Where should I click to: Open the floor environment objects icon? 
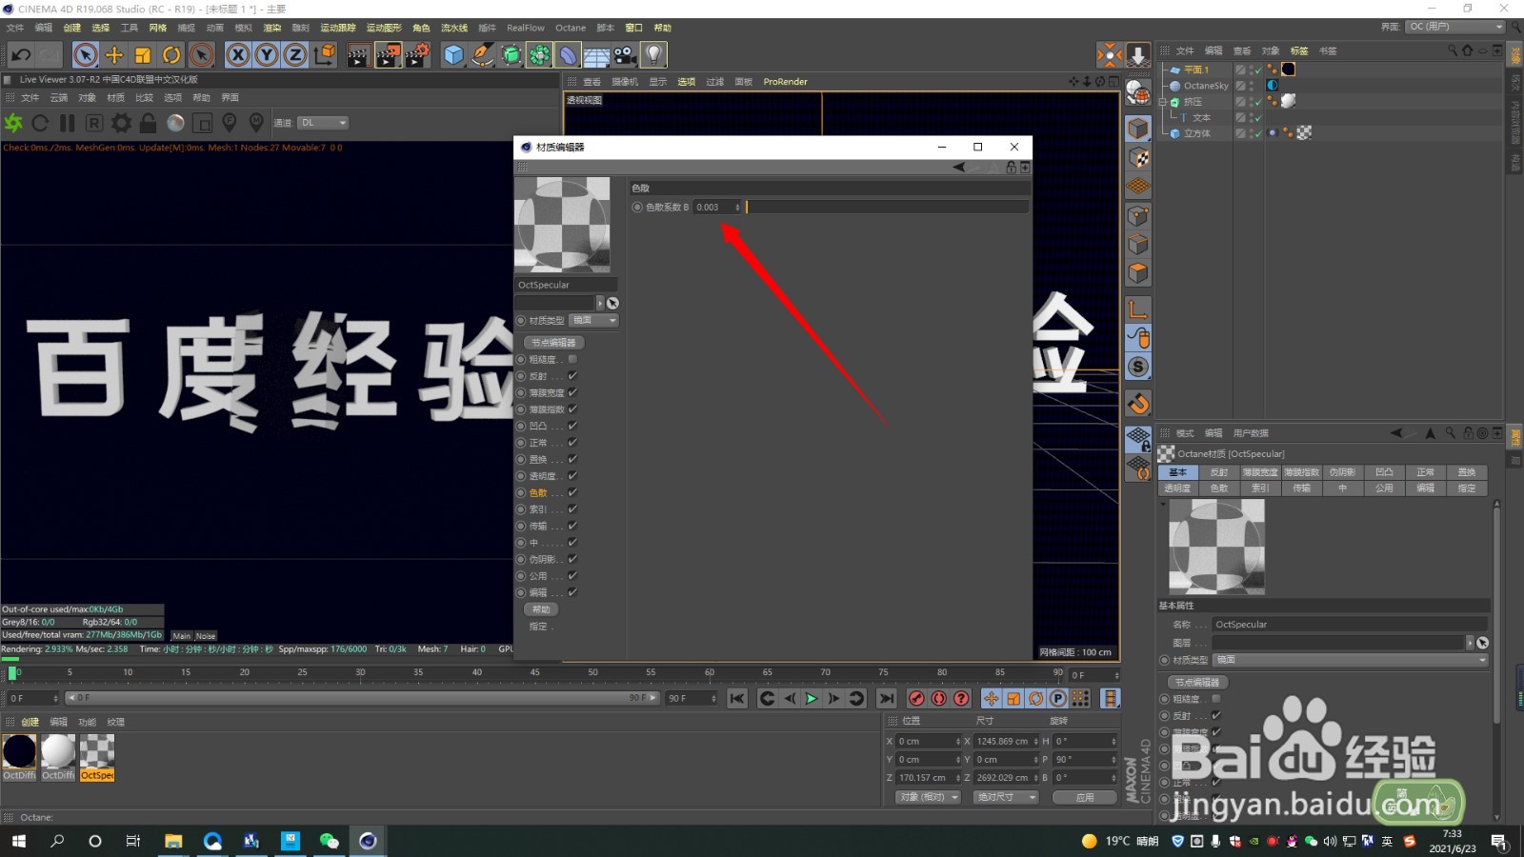pyautogui.click(x=596, y=55)
